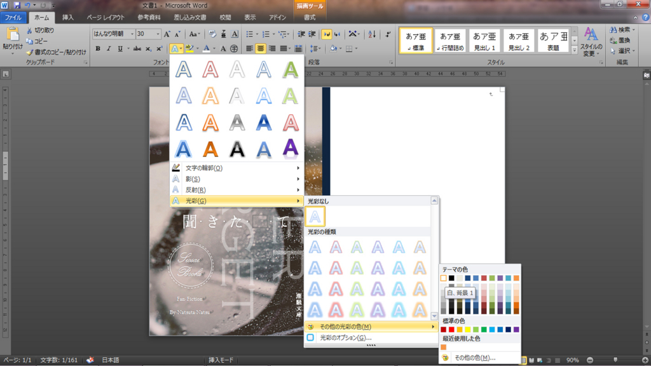Click the Format Painter icon

[x=29, y=52]
